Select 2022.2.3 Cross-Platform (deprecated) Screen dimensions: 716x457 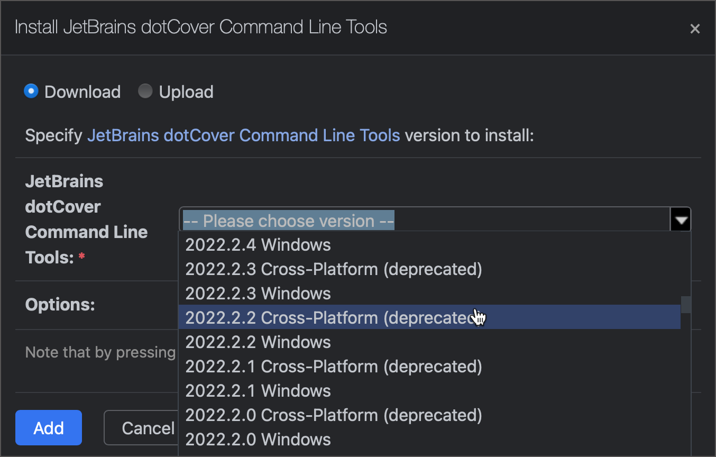coord(333,269)
